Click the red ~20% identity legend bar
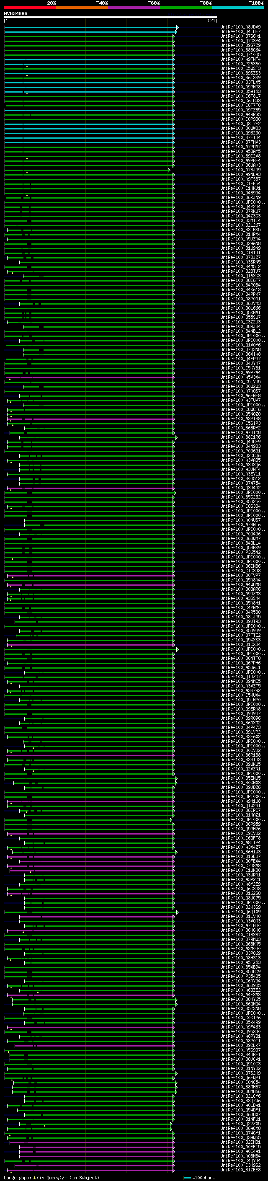The image size is (268, 1181). tap(30, 8)
